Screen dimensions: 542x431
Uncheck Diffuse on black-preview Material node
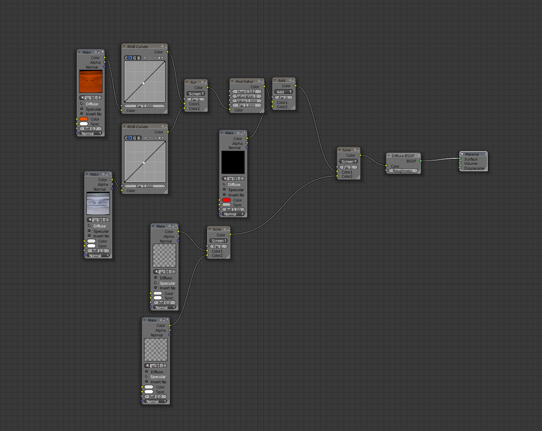click(224, 184)
